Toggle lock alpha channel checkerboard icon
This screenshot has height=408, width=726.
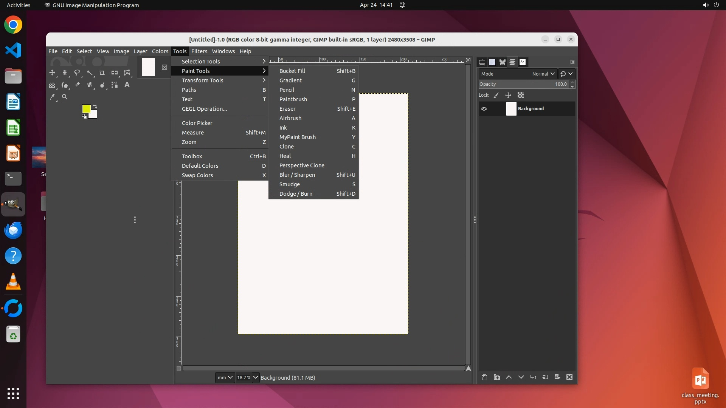521,95
